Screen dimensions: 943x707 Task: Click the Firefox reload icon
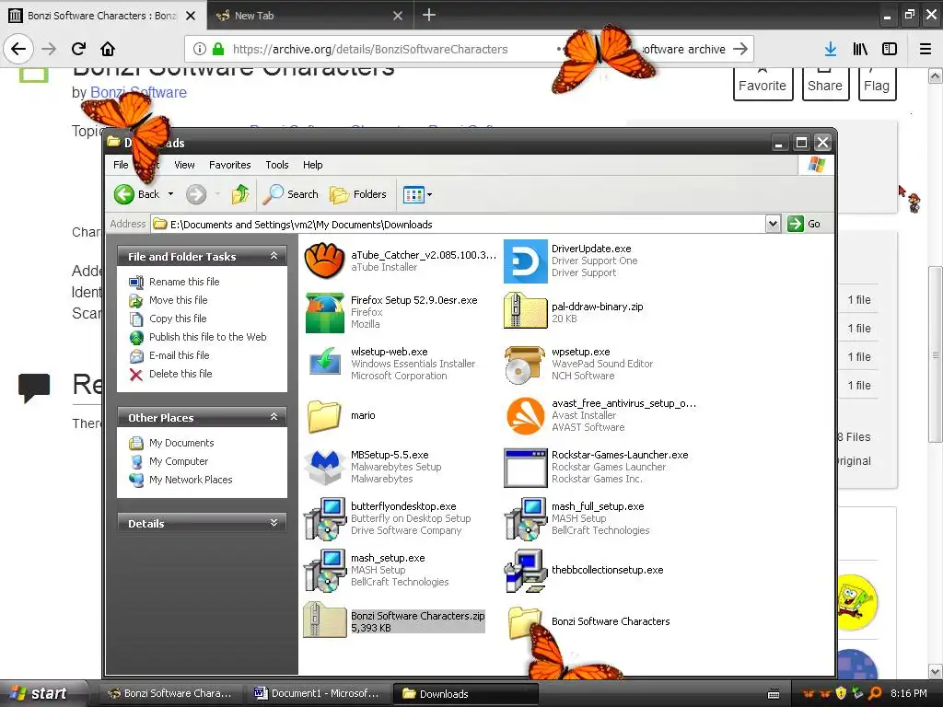78,49
